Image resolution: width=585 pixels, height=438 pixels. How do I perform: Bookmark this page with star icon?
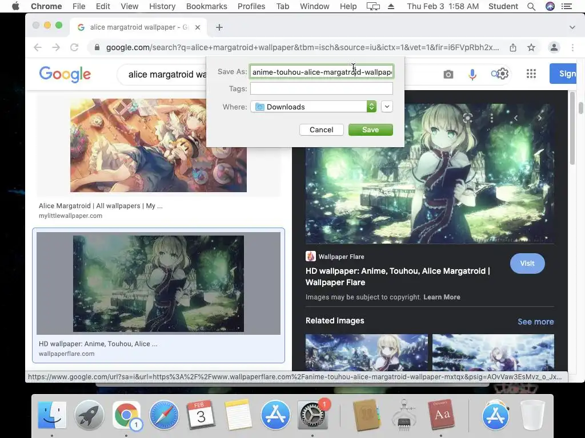pyautogui.click(x=531, y=47)
